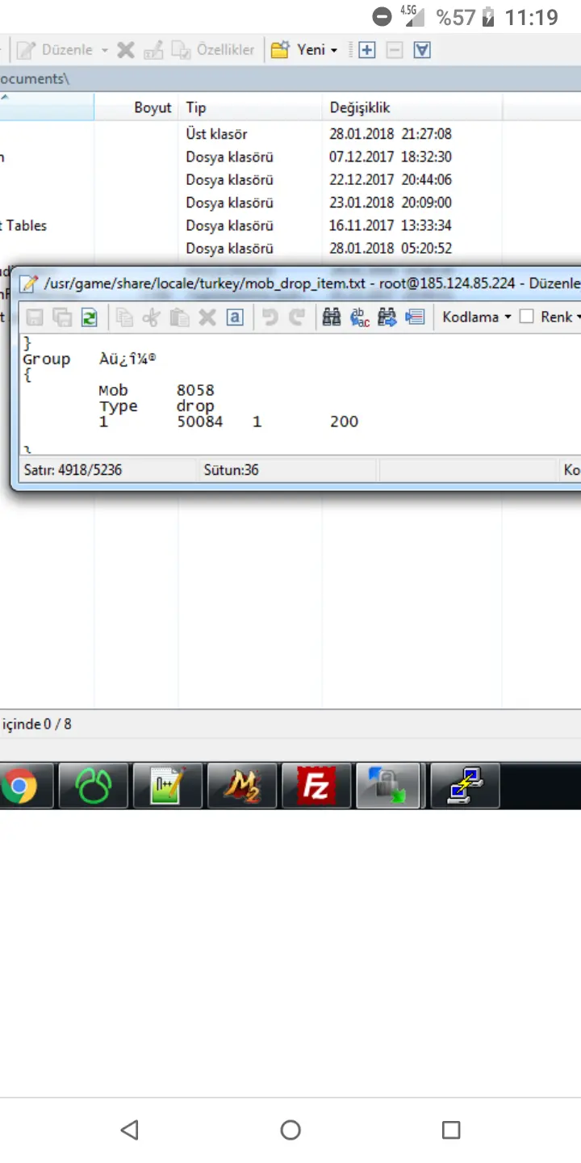Viewport: 581px width, 1163px height.
Task: Click the item value 50084 in the editor
Action: coord(200,422)
